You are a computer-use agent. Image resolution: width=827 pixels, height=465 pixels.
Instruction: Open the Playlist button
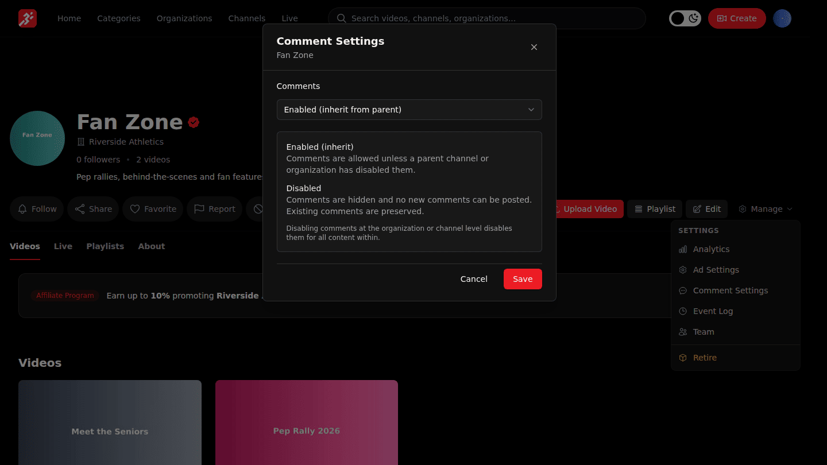click(655, 209)
